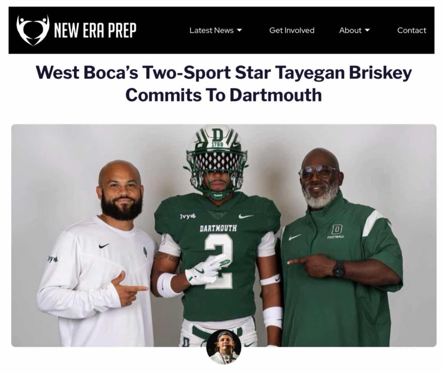Click the Nike swoosh on the white shirt
This screenshot has width=443, height=374.
pos(104,246)
